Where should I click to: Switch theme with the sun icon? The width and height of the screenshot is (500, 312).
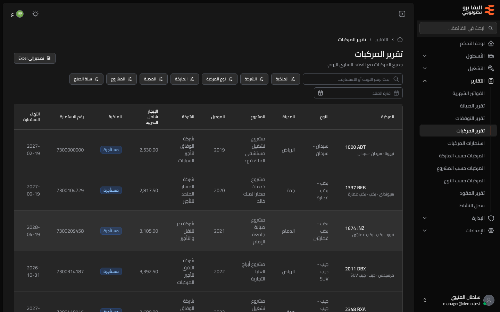[35, 14]
